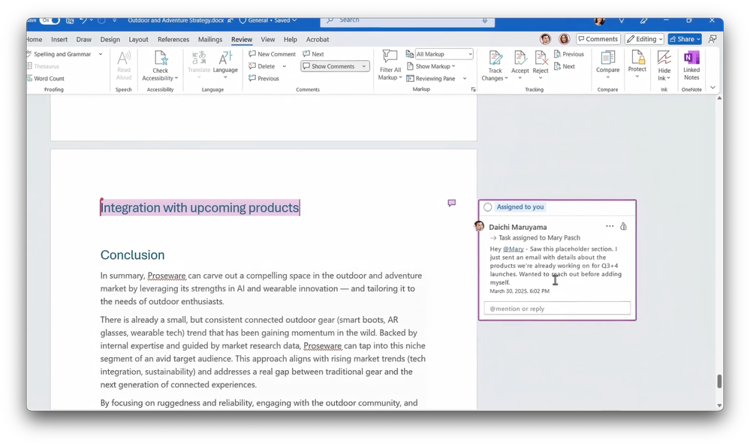Open the collaboration presence icon beside Share
The image size is (750, 446).
712,39
